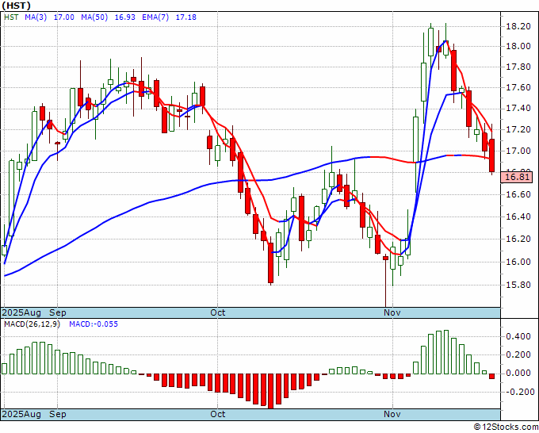The width and height of the screenshot is (539, 433).
Task: Click the MA(3) indicator label
Action: [36, 17]
